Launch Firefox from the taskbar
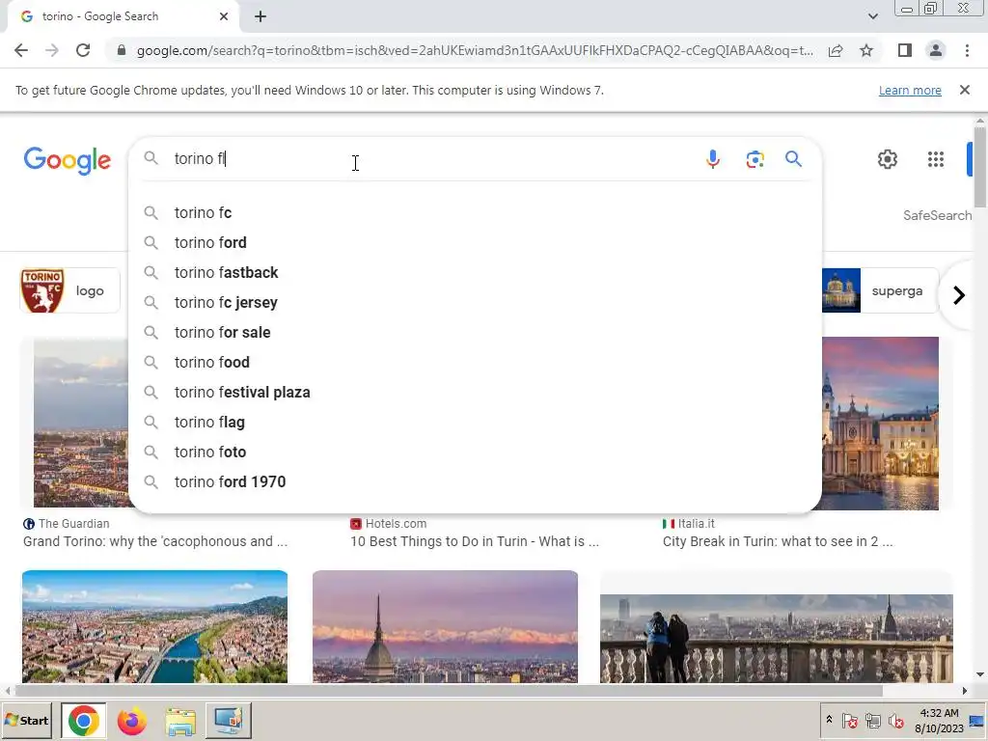 point(131,720)
